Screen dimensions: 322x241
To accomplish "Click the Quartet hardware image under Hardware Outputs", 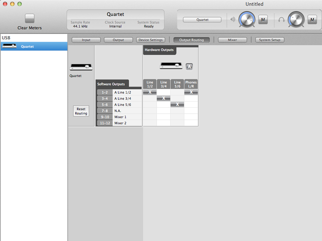I will click(x=171, y=66).
